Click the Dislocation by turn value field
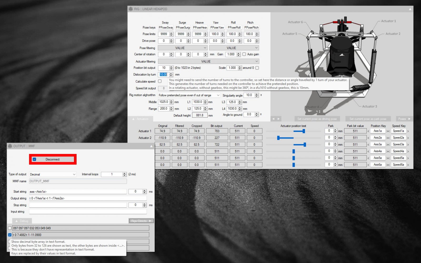Screen dimensions: 421x263 coord(163,75)
